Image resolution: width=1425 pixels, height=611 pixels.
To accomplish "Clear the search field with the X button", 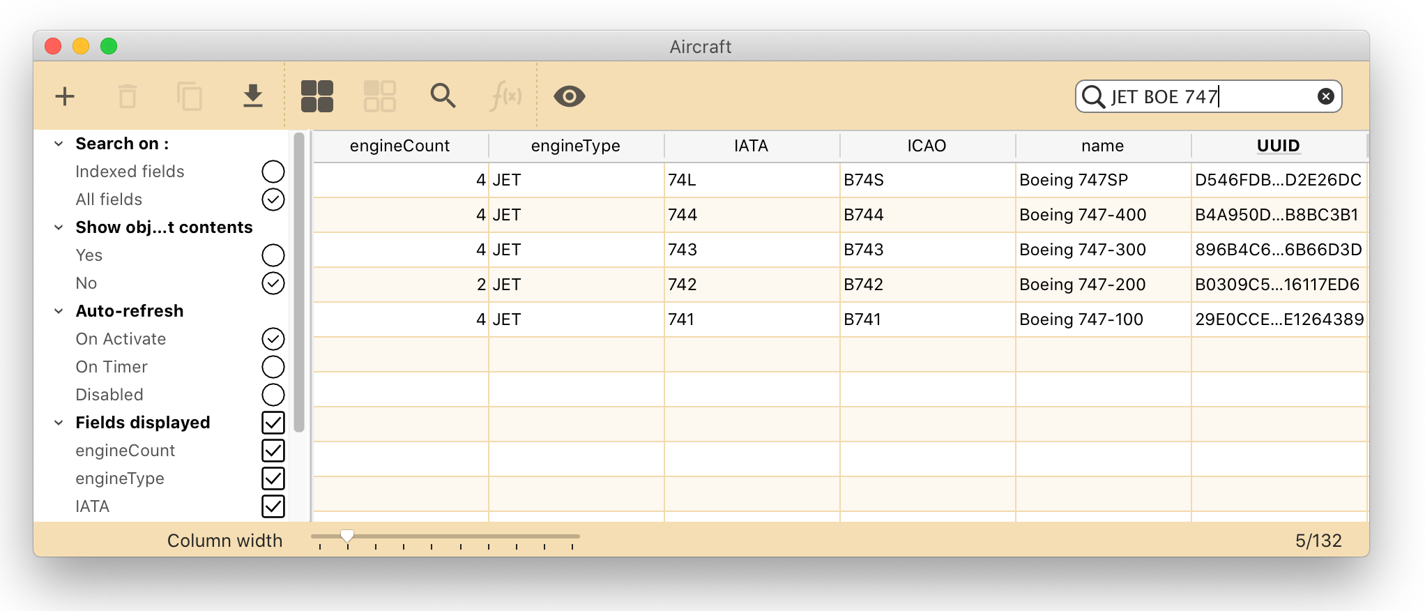I will click(1326, 96).
